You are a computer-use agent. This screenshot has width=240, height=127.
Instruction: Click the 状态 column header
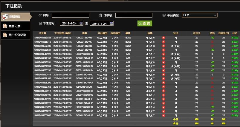[235, 33]
